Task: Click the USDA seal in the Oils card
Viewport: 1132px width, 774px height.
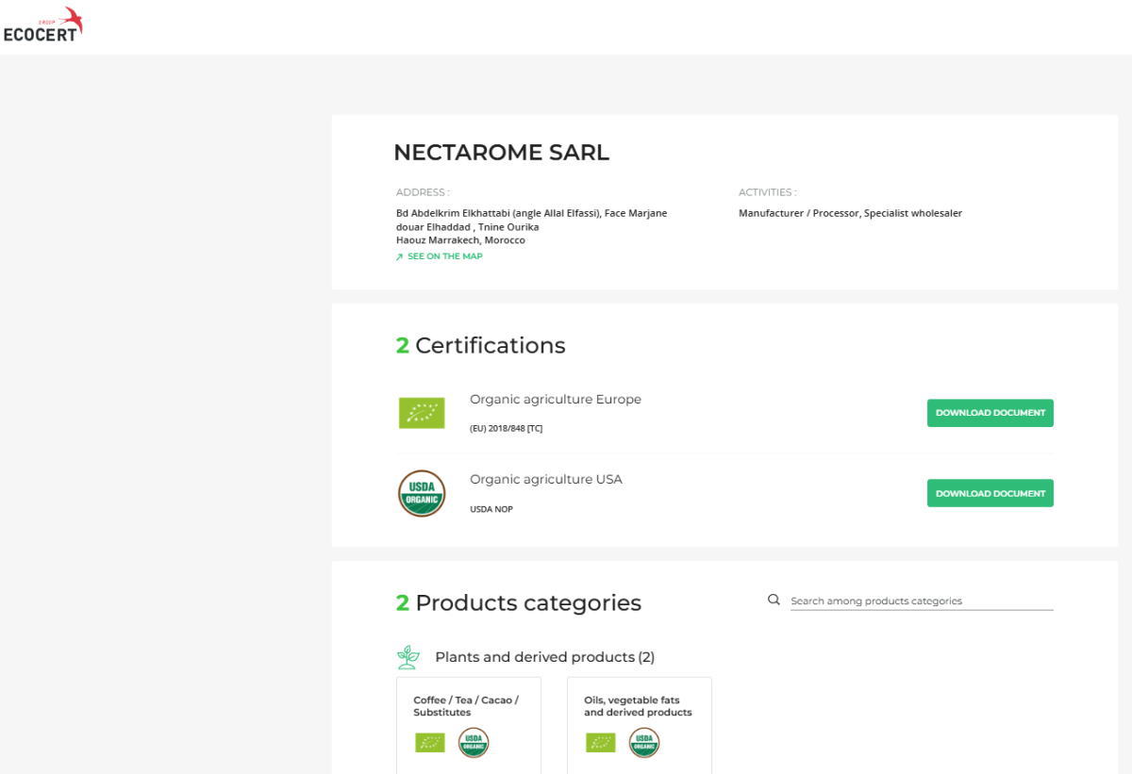Action: [644, 743]
